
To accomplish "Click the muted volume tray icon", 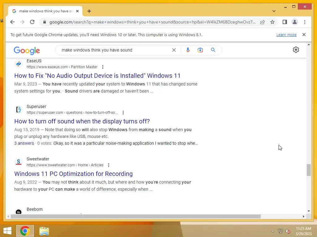I will click(288, 231).
